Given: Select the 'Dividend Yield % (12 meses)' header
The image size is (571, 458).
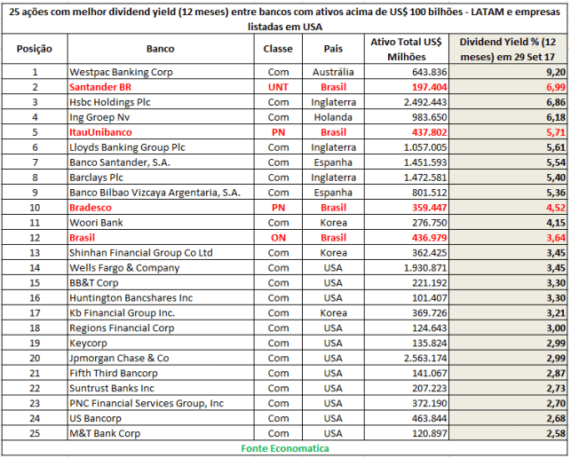Looking at the screenshot, I should click(508, 49).
